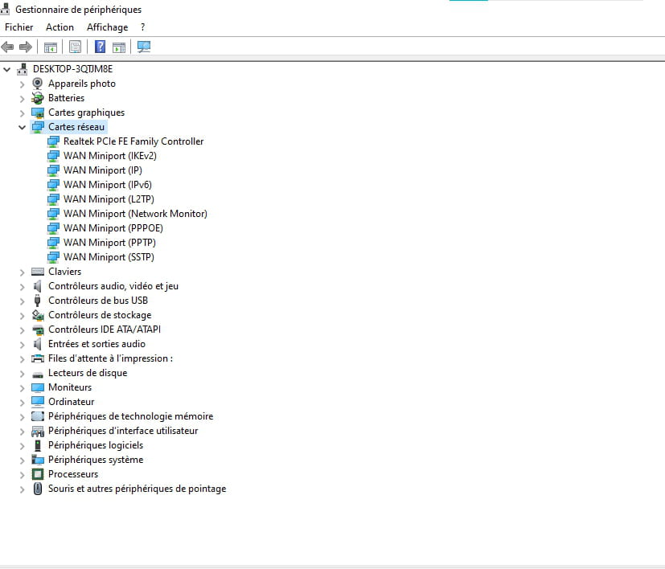Click the Lecteurs de disque drive icon
This screenshot has height=569, width=665.
[x=38, y=374]
